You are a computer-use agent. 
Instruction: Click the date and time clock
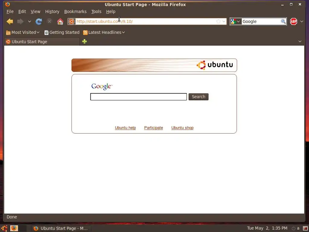click(x=267, y=228)
